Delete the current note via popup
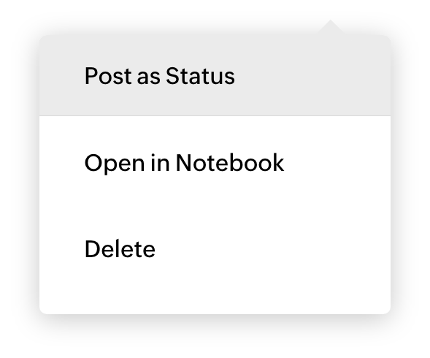The image size is (430, 358). point(215,249)
